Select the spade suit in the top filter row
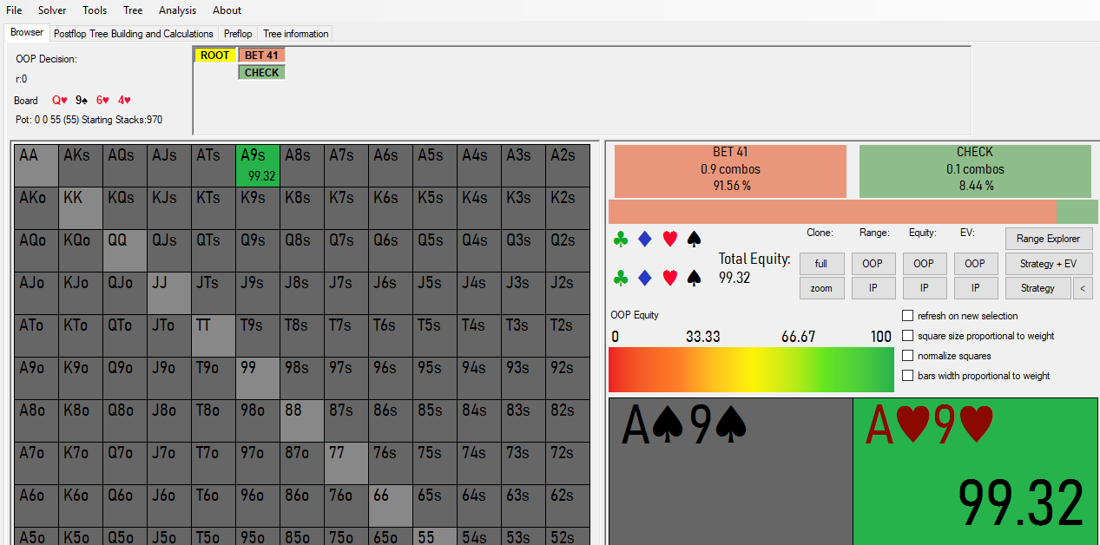Image resolution: width=1100 pixels, height=545 pixels. [694, 239]
